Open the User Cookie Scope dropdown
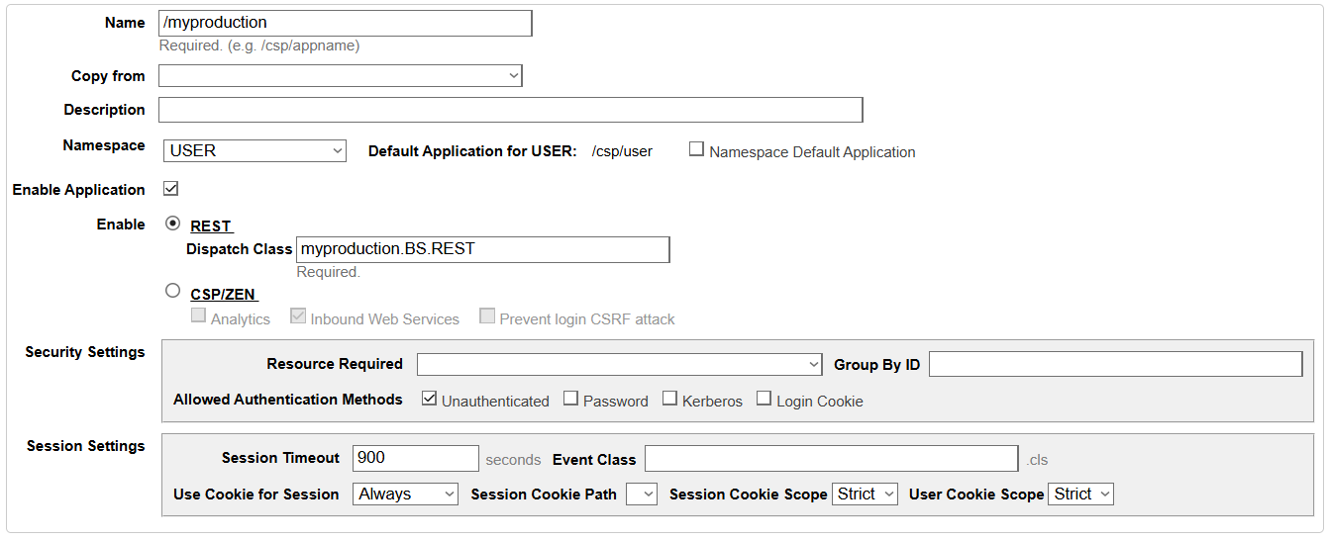 (1080, 494)
